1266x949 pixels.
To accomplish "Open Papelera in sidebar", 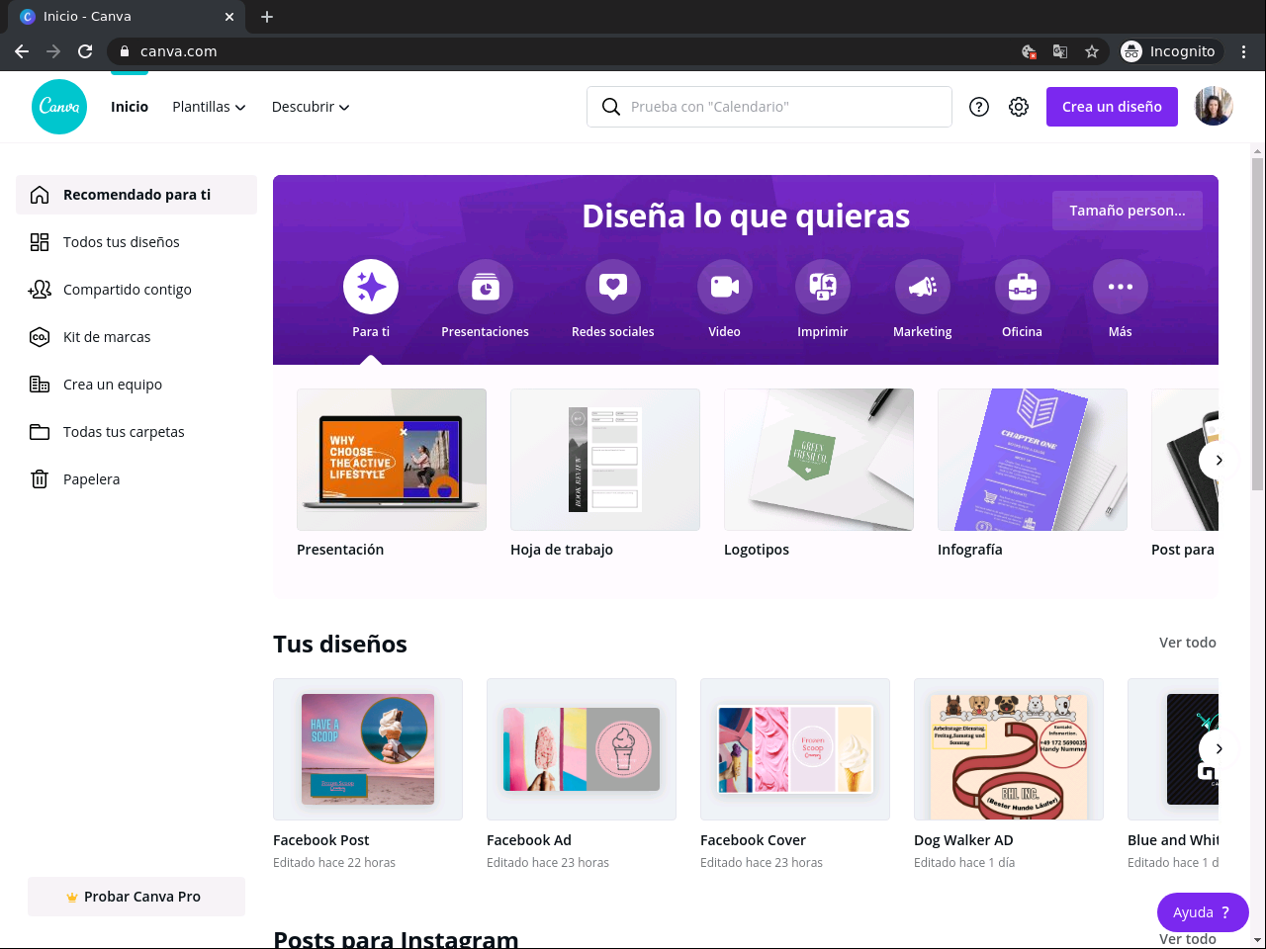I will coord(136,479).
